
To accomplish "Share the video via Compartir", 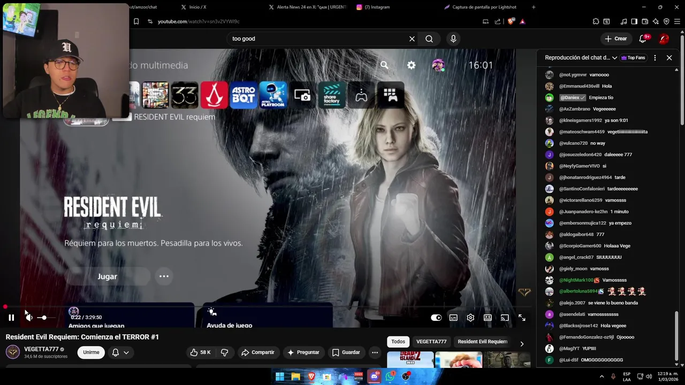I will click(x=258, y=352).
